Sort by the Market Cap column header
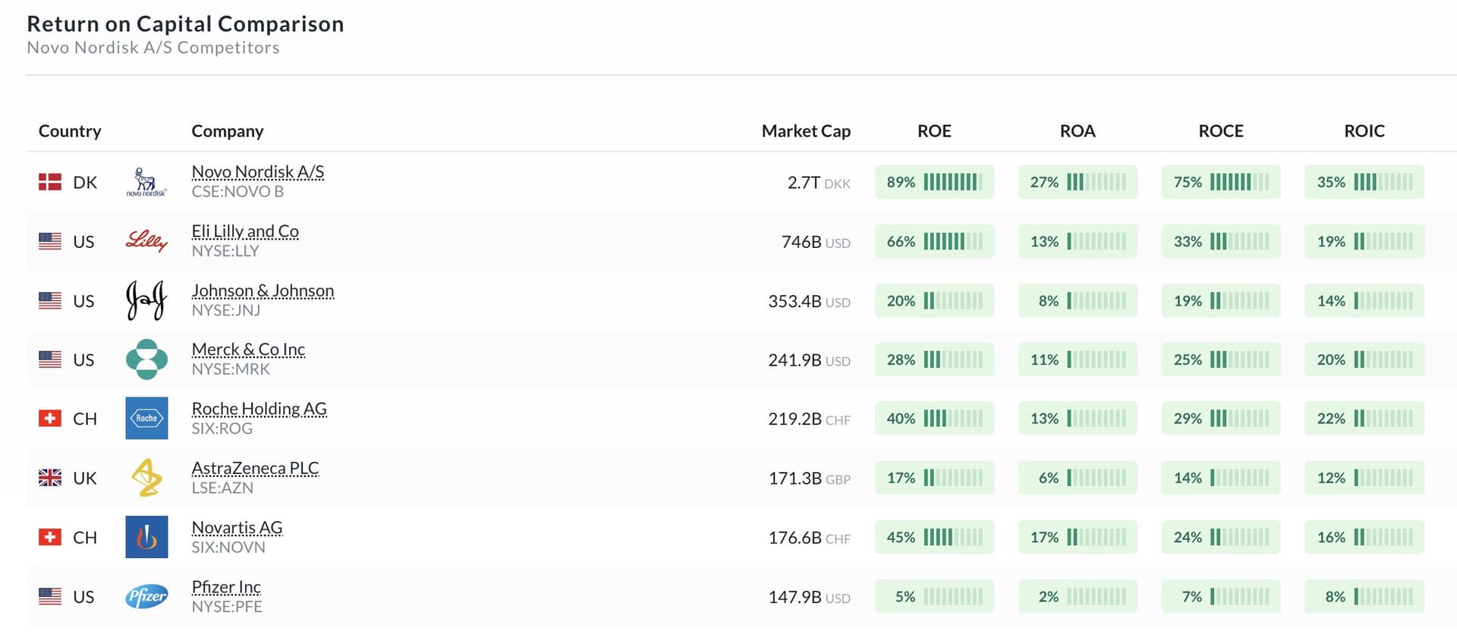The height and width of the screenshot is (637, 1457). 805,131
